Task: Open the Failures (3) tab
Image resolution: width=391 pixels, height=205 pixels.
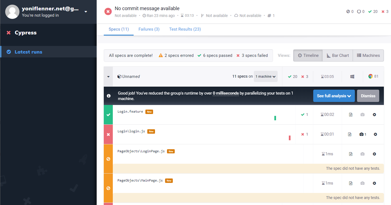Action: click(149, 29)
